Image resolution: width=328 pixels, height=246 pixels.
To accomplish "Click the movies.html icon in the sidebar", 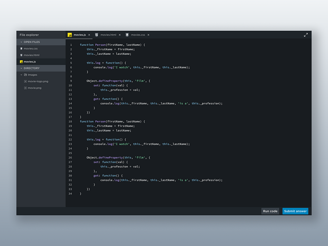I will click(21, 55).
